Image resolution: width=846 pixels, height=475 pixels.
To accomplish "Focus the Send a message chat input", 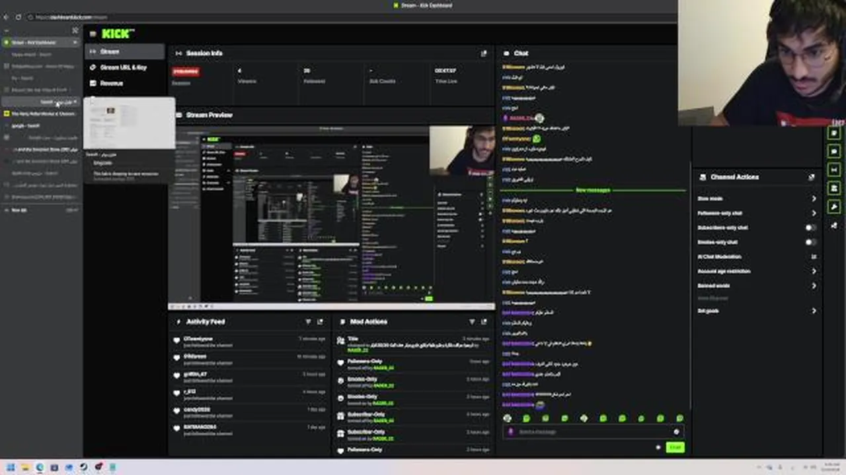I will (593, 432).
